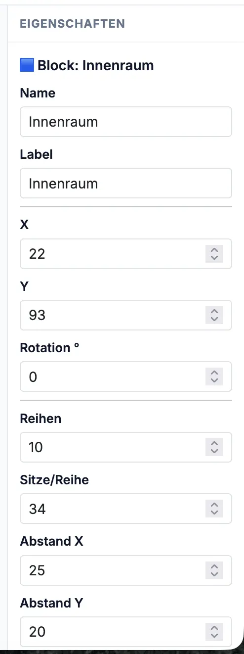Image resolution: width=244 pixels, height=654 pixels.
Task: Decrease the X value with the down arrow
Action: coord(214,258)
